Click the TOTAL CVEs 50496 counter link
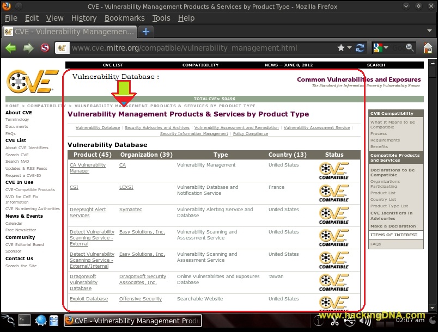Image resolution: width=438 pixels, height=332 pixels. coord(228,99)
